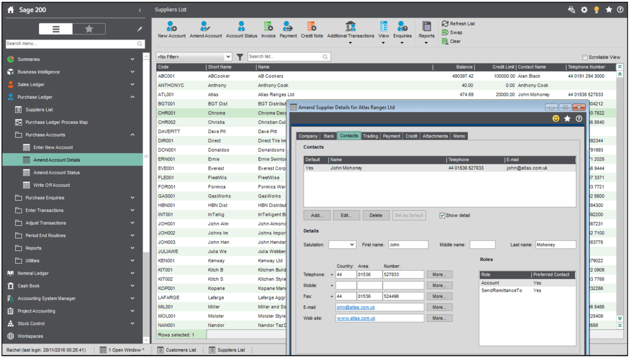Click the Swap list icon
The width and height of the screenshot is (630, 358).
click(x=445, y=32)
